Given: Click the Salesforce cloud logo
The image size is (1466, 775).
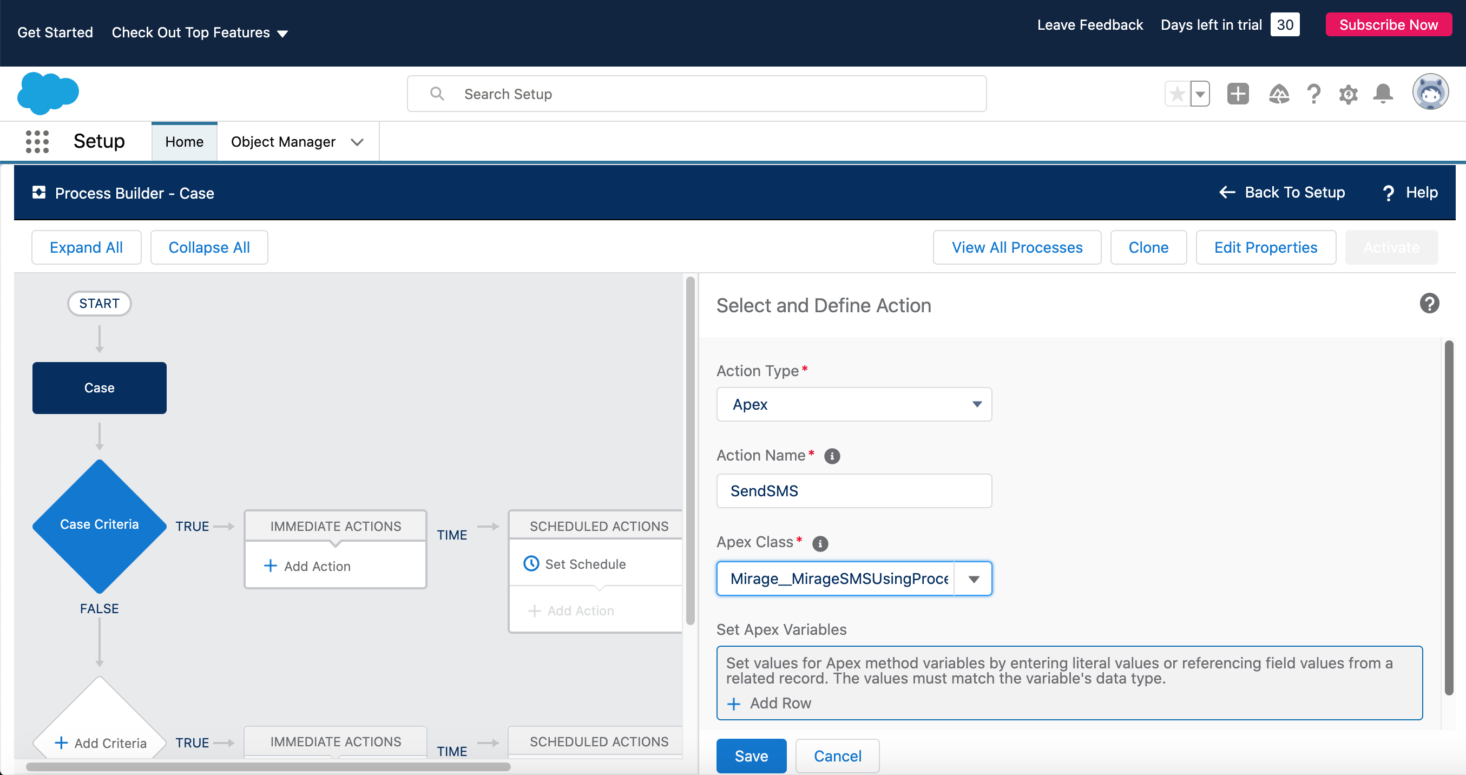Looking at the screenshot, I should tap(48, 93).
